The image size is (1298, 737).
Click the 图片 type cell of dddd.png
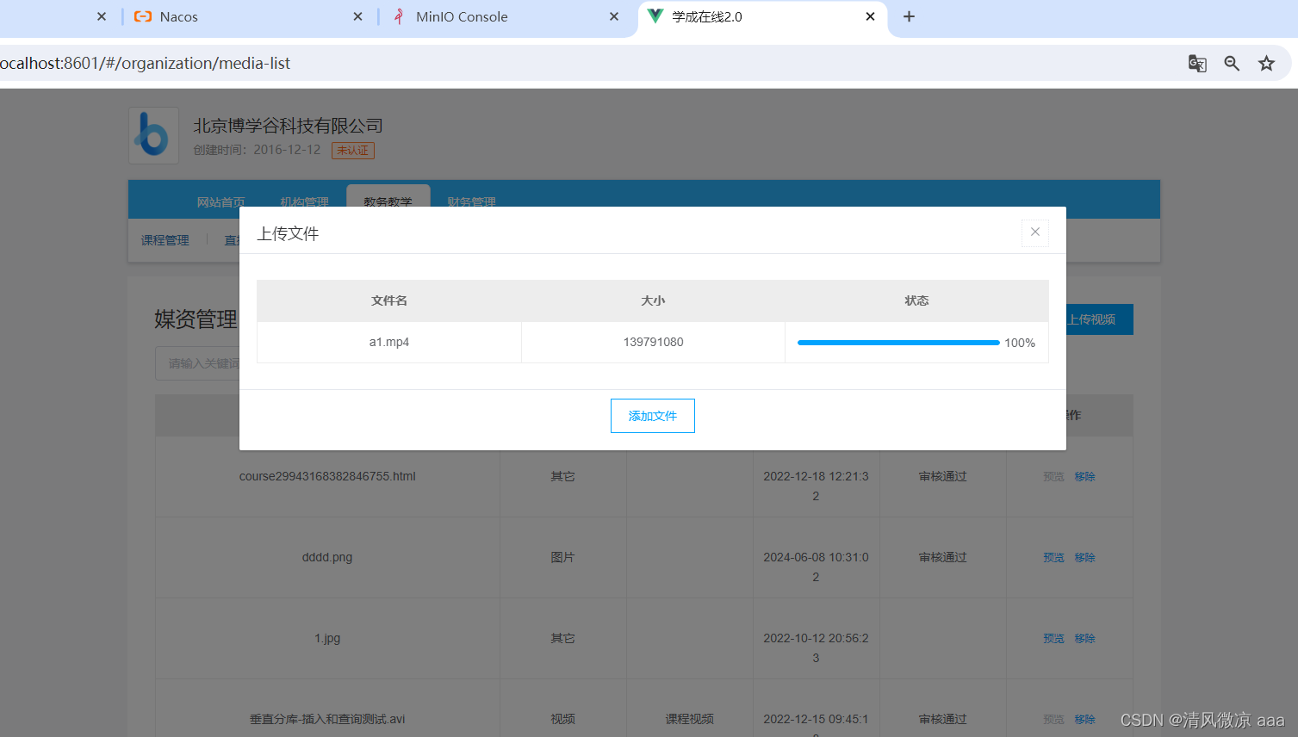(562, 557)
